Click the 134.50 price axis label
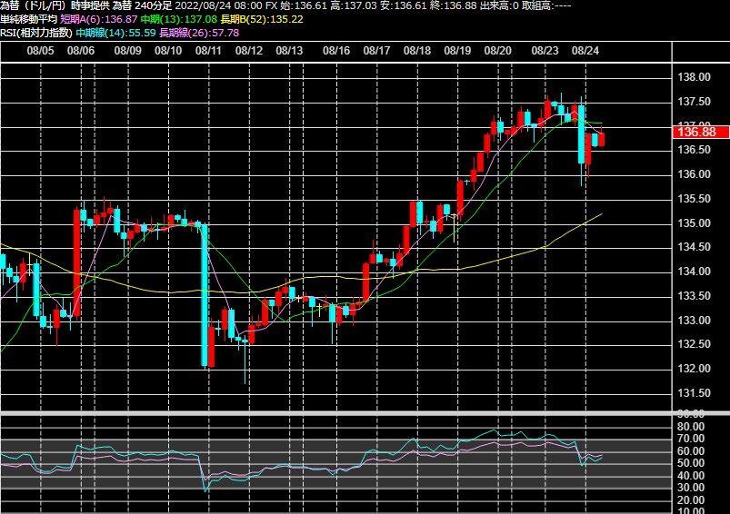Viewport: 730px width, 514px height. [695, 247]
